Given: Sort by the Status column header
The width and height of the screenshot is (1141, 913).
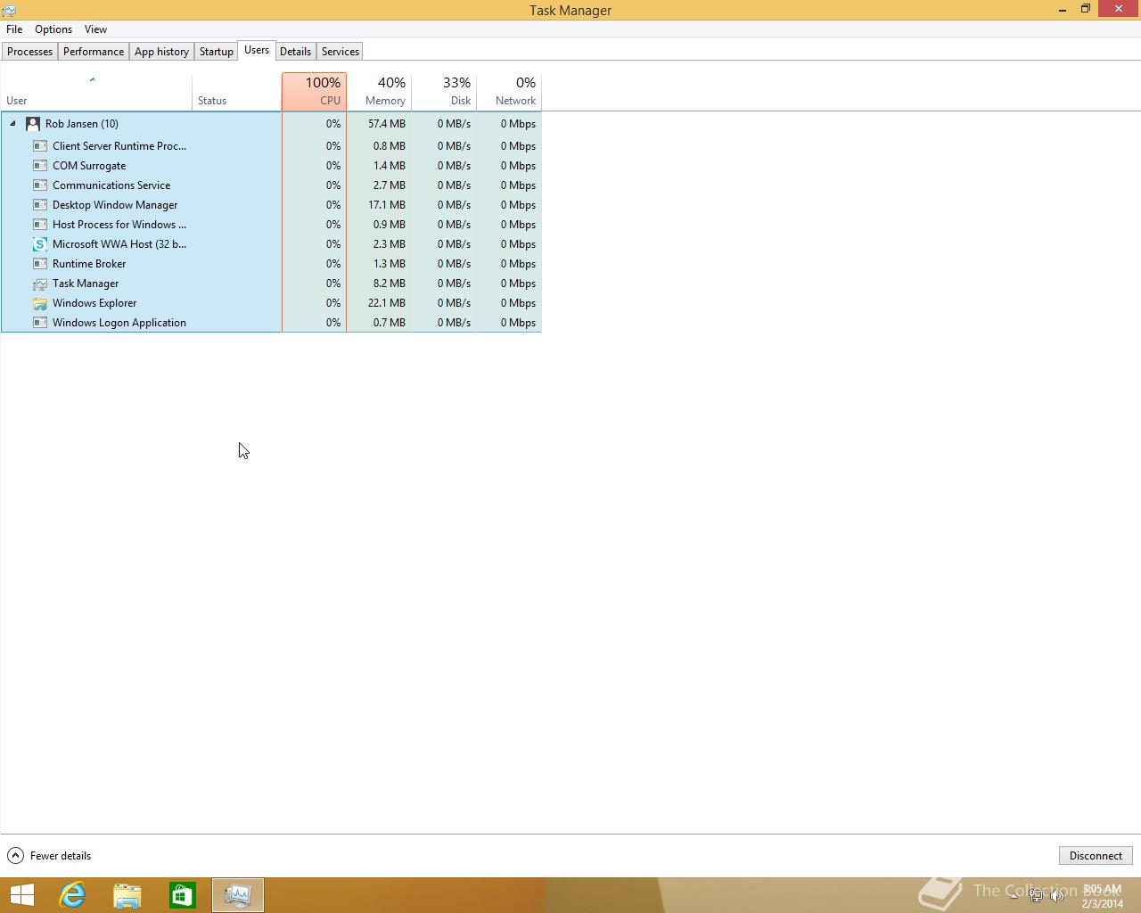Looking at the screenshot, I should pyautogui.click(x=236, y=92).
